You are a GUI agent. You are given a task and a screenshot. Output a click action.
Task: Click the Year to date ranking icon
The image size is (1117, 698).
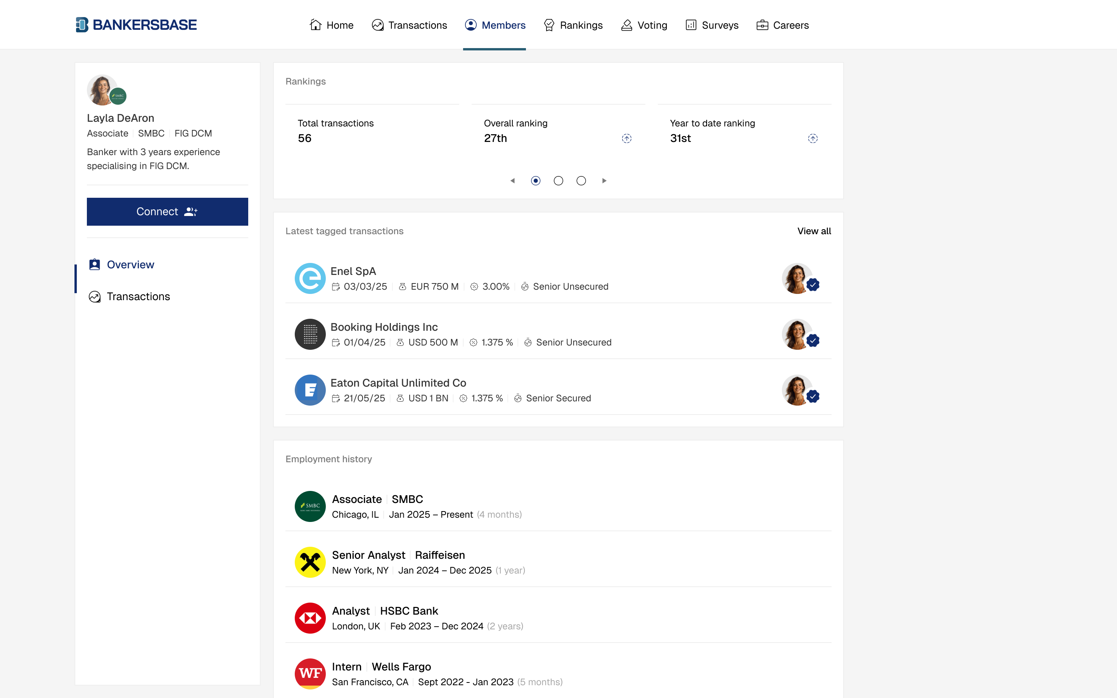point(813,138)
